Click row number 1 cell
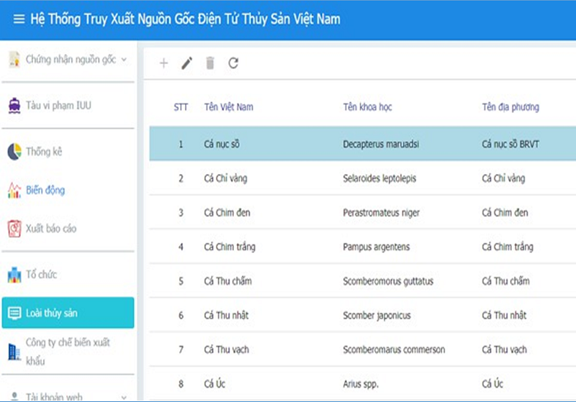This screenshot has height=402, width=576. tap(181, 144)
